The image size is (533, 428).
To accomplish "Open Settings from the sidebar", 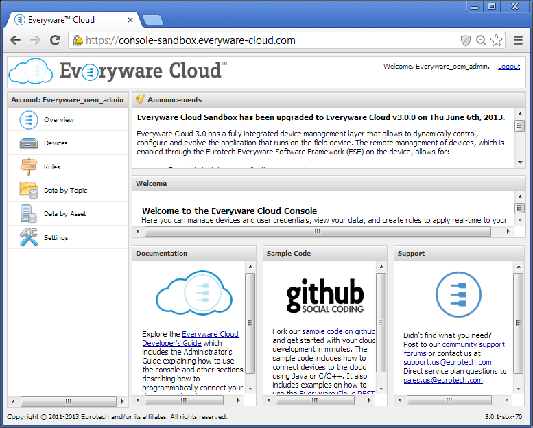I will pyautogui.click(x=68, y=237).
